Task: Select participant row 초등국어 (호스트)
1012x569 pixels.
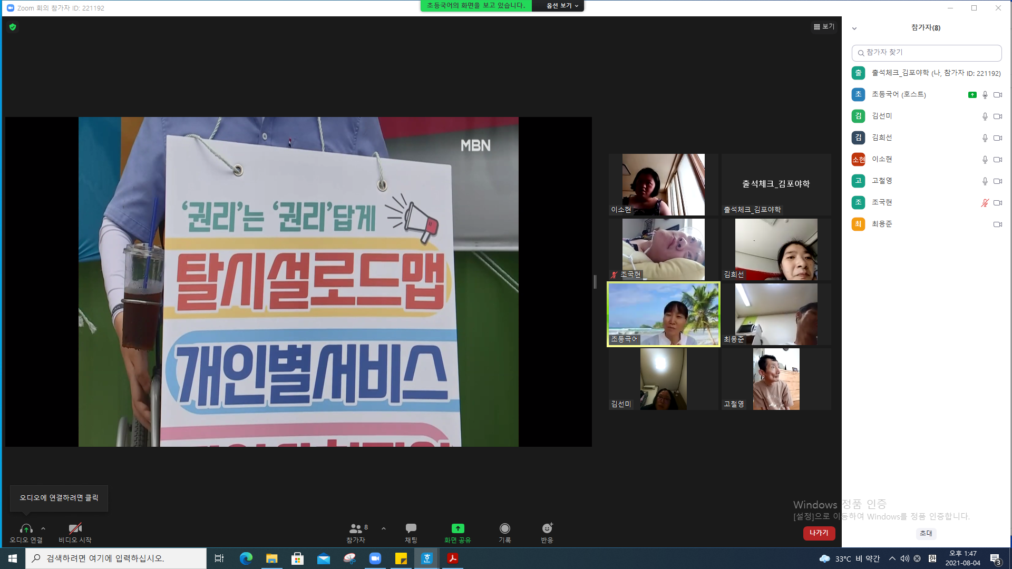Action: point(927,95)
